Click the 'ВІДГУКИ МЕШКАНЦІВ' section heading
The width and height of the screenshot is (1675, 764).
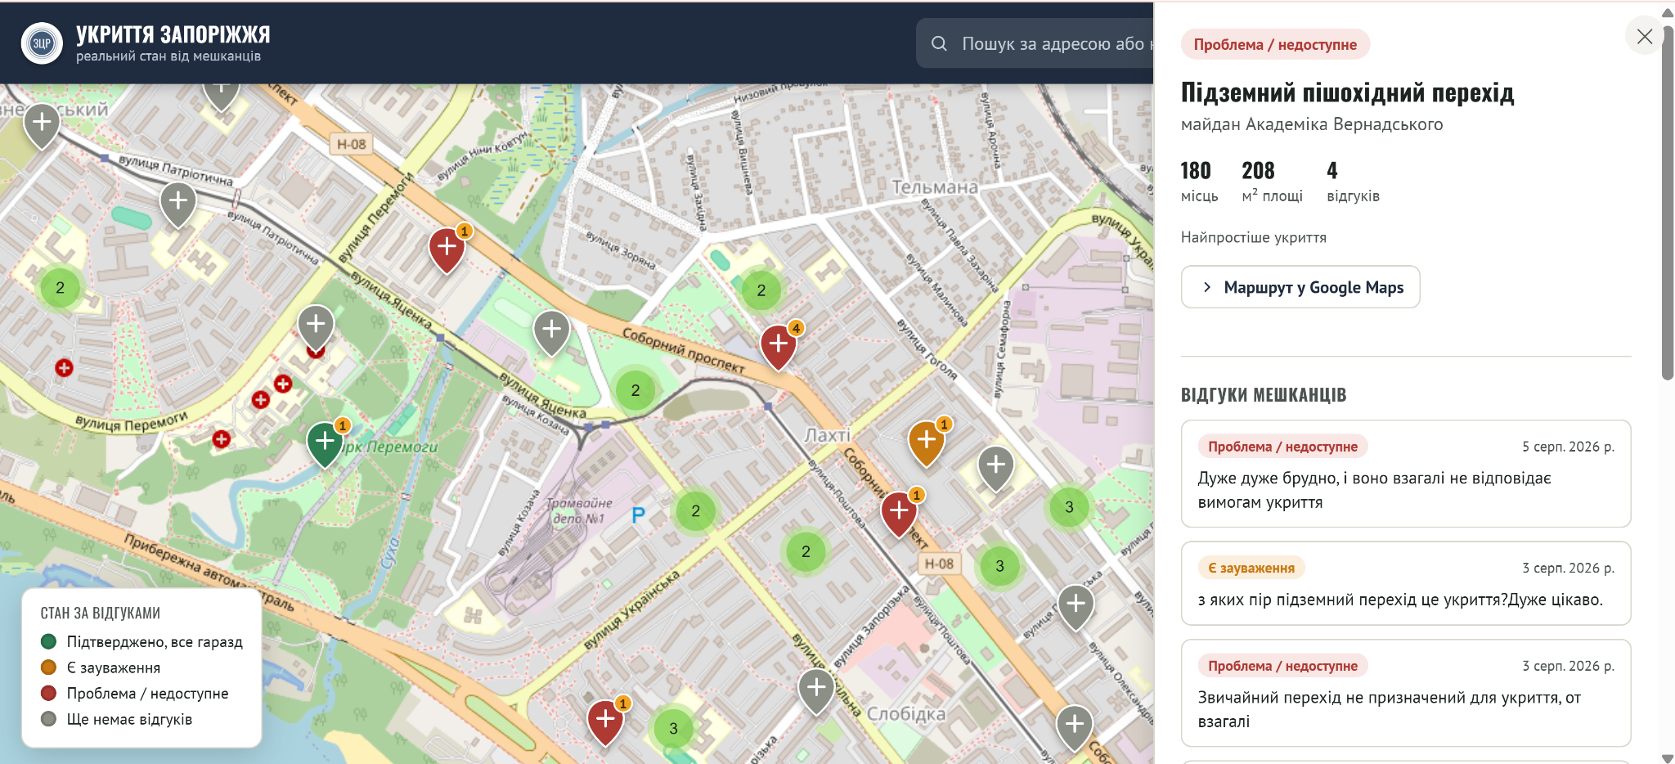(1264, 395)
